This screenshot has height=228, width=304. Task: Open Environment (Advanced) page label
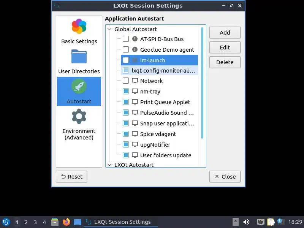79,134
